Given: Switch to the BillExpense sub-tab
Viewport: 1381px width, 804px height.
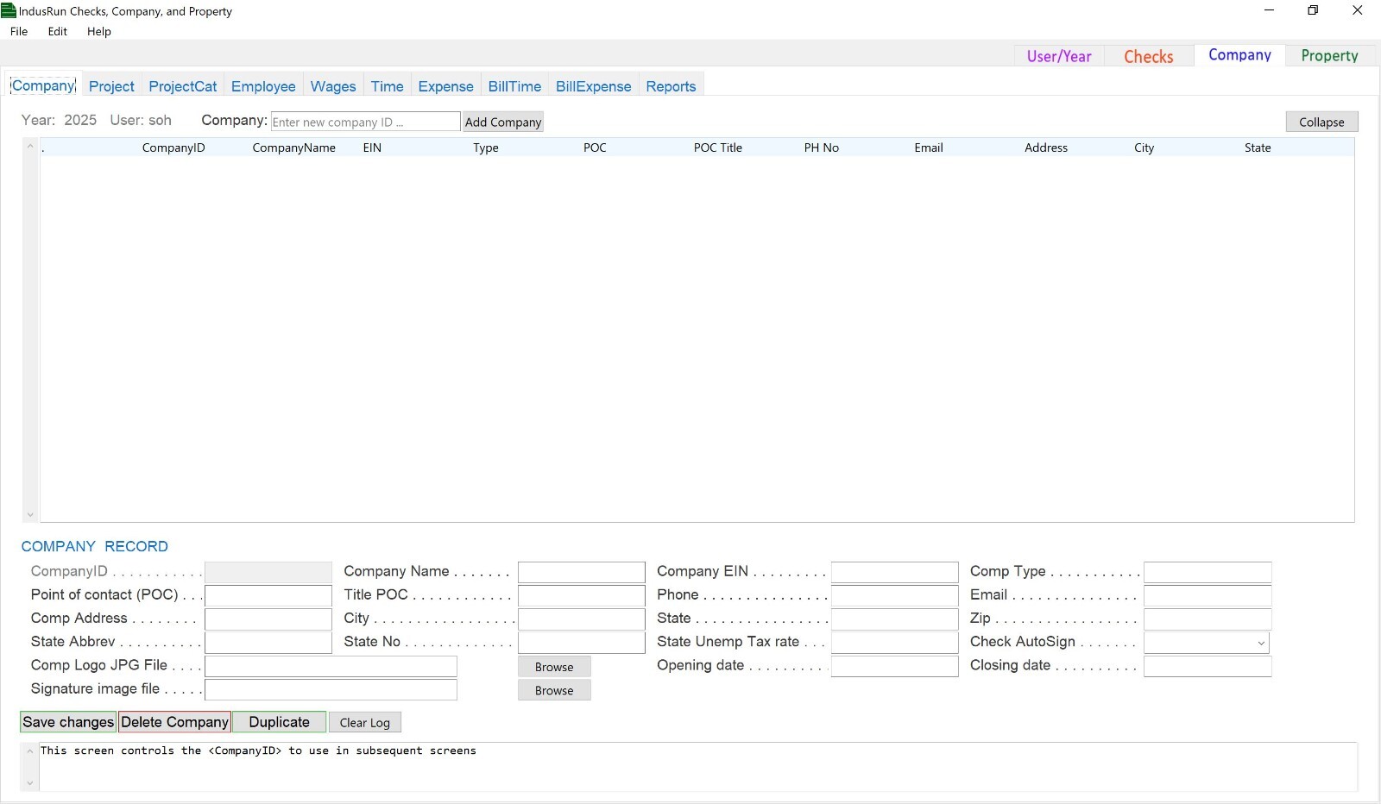Looking at the screenshot, I should [594, 86].
